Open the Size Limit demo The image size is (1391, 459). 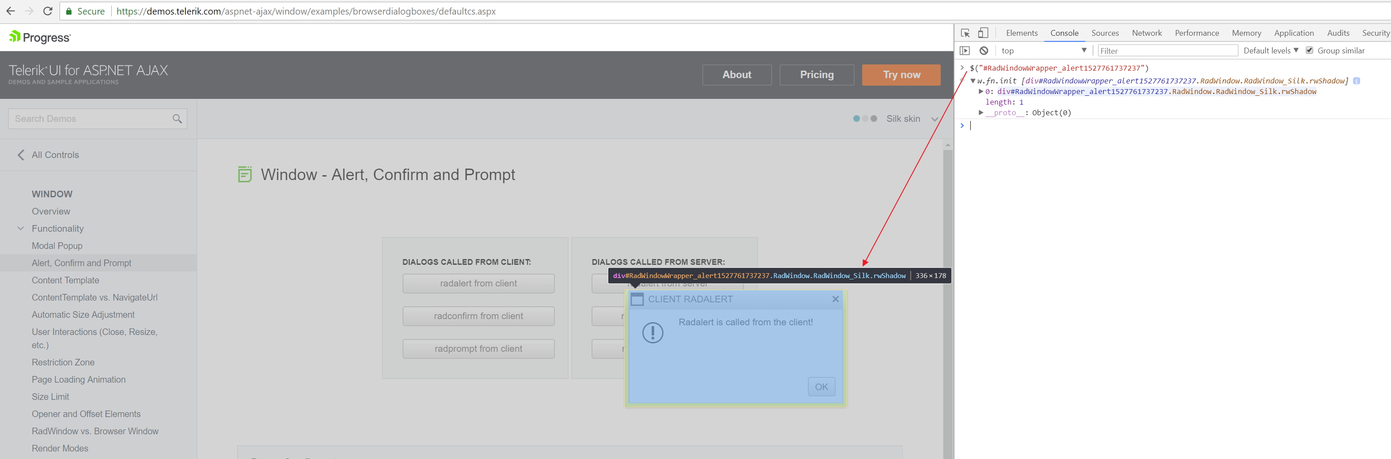(50, 397)
